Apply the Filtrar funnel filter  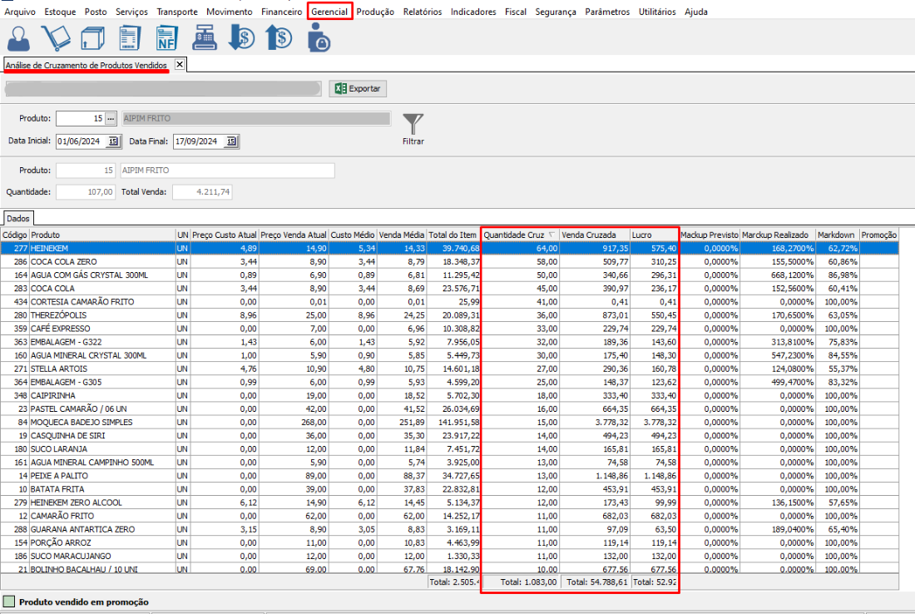413,126
